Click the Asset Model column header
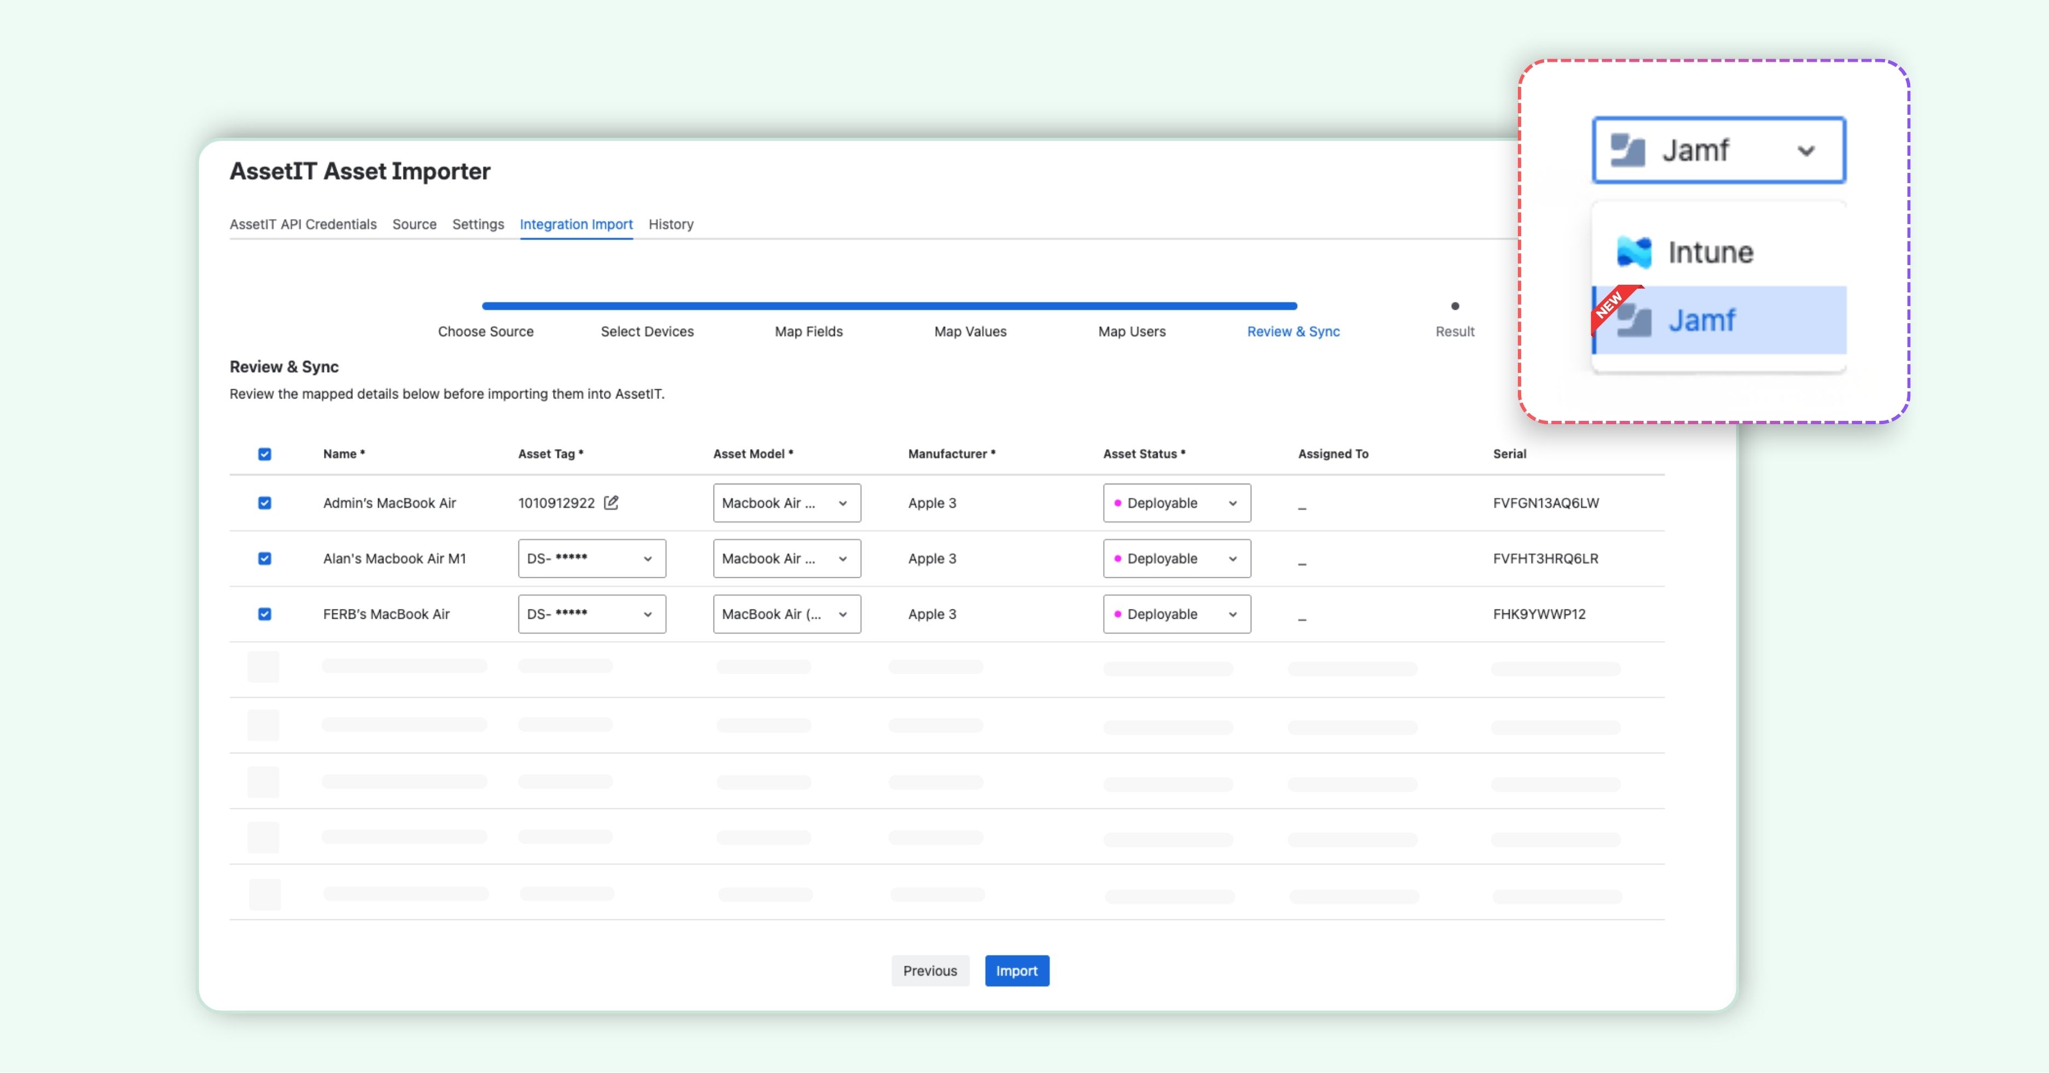This screenshot has width=2049, height=1073. 752,454
